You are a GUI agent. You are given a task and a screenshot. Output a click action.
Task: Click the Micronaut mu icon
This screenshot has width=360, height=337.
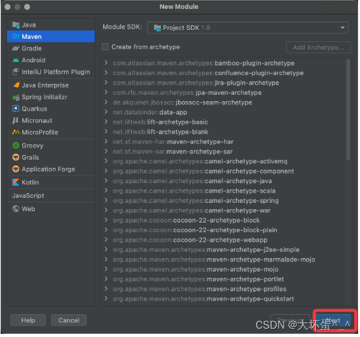point(16,120)
